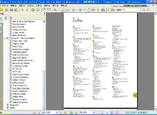
Task: Toggle Fit Width view button
Action: (68, 10)
